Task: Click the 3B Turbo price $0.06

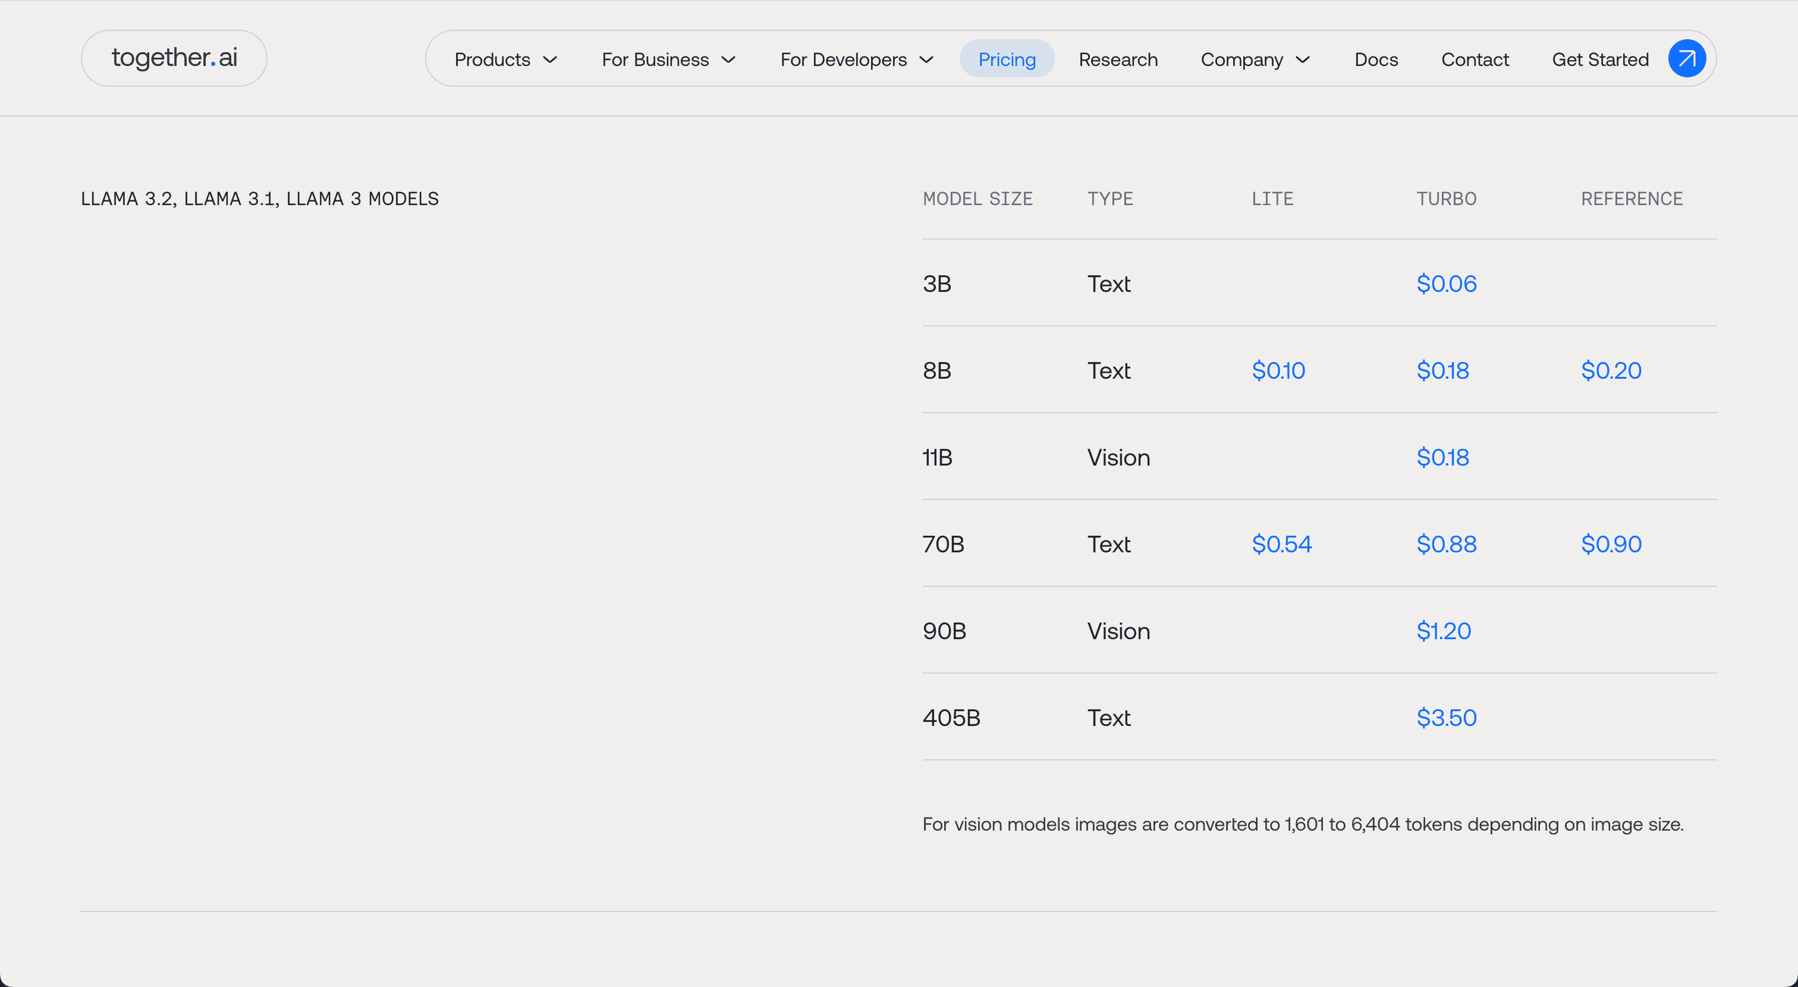Action: tap(1446, 284)
